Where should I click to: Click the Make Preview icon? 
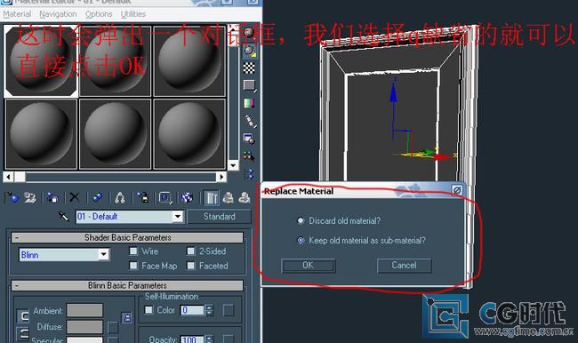tap(250, 121)
